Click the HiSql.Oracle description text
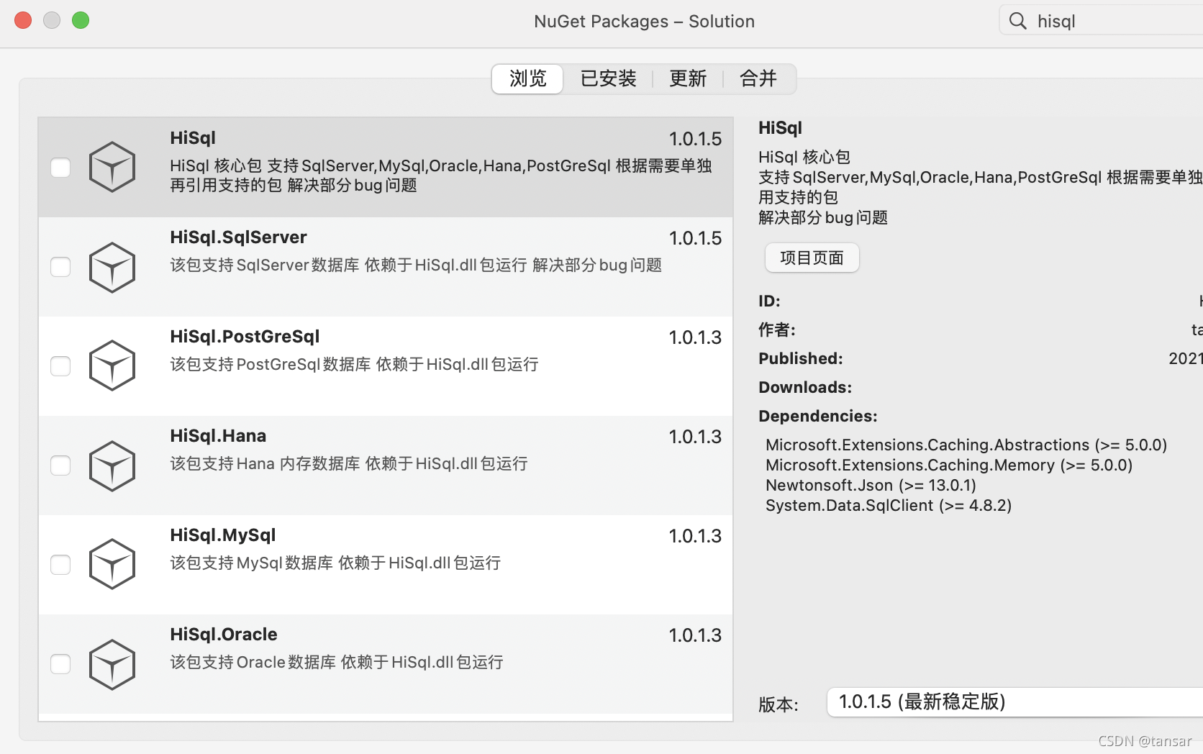 pos(337,662)
